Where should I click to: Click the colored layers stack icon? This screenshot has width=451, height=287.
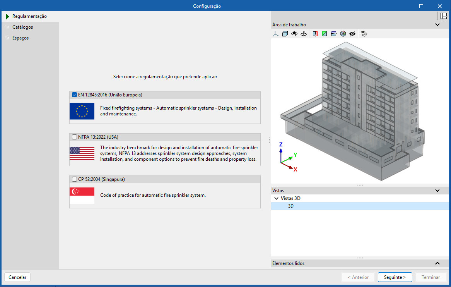click(343, 34)
